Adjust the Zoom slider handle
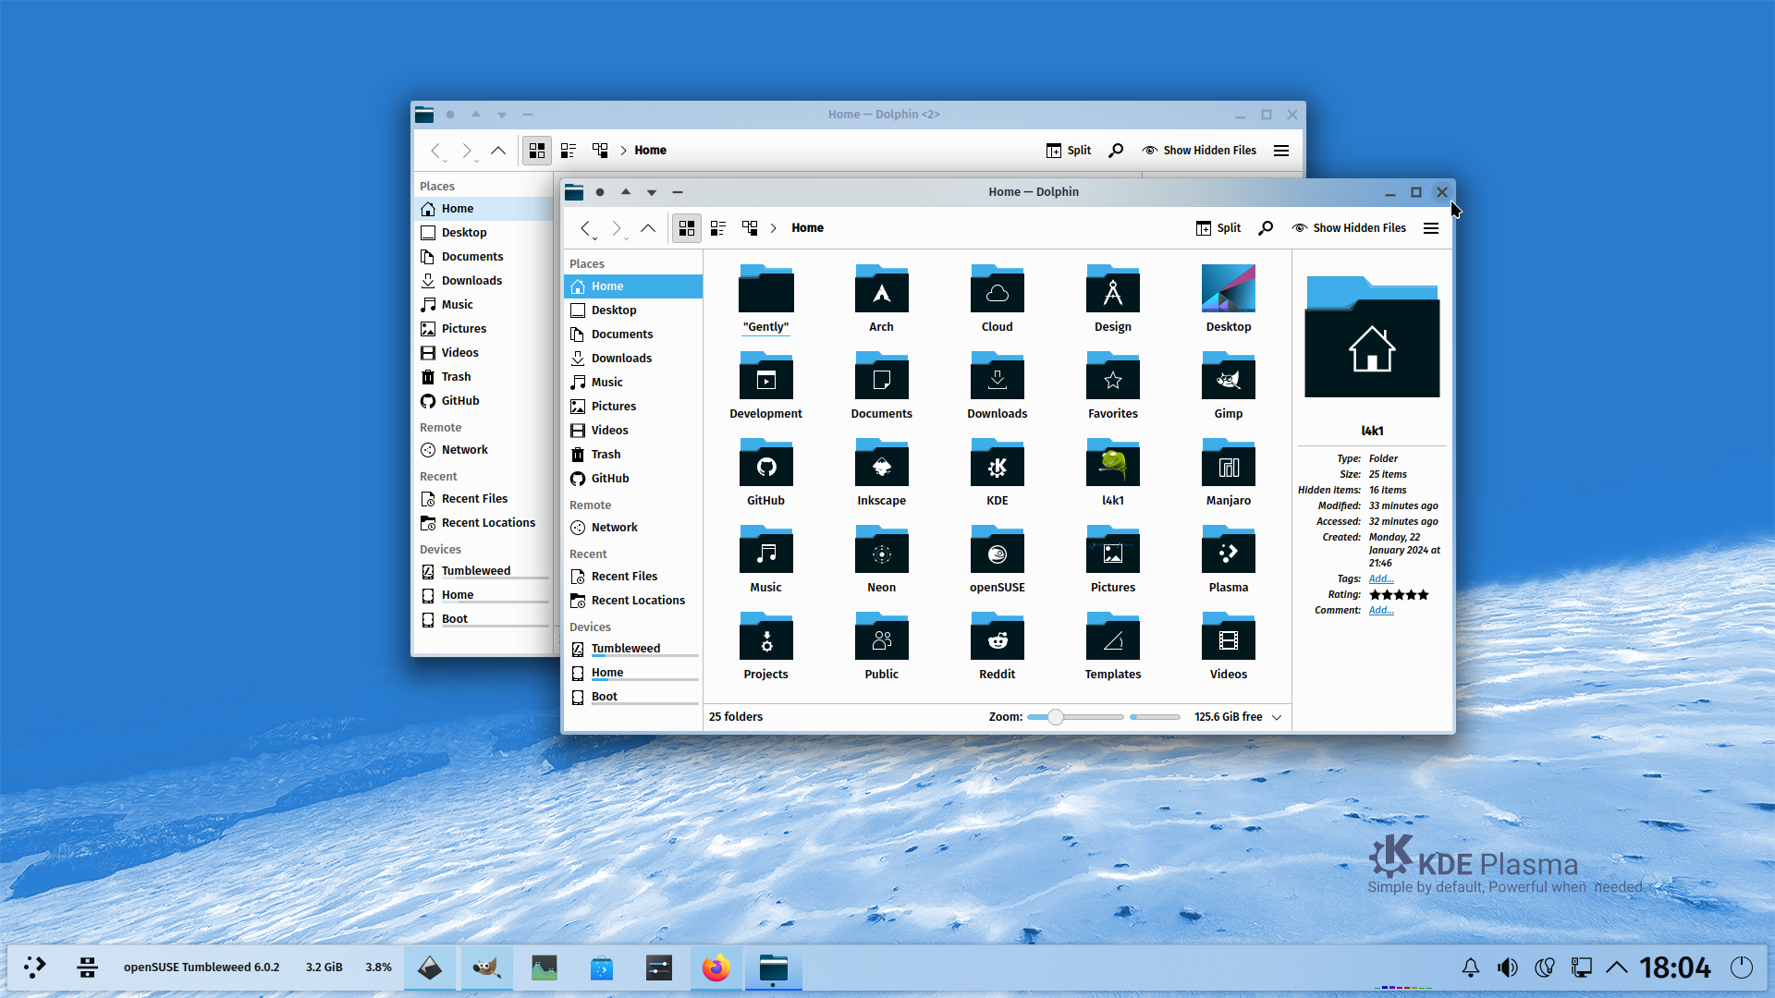 1055,717
